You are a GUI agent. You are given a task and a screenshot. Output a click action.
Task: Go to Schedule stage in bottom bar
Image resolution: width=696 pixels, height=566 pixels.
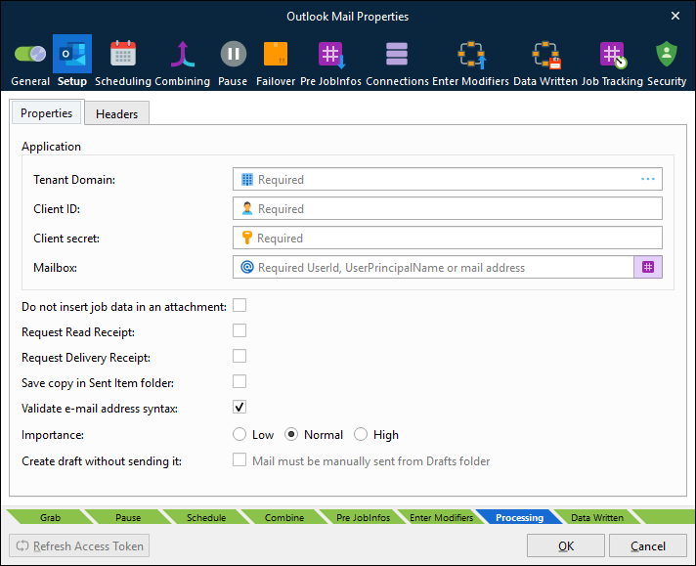click(x=206, y=518)
